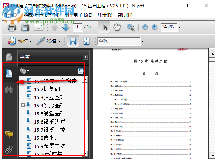The width and height of the screenshot is (215, 159).
Task: Click the 15.8集水井 bookmark icon
Action: click(29, 138)
